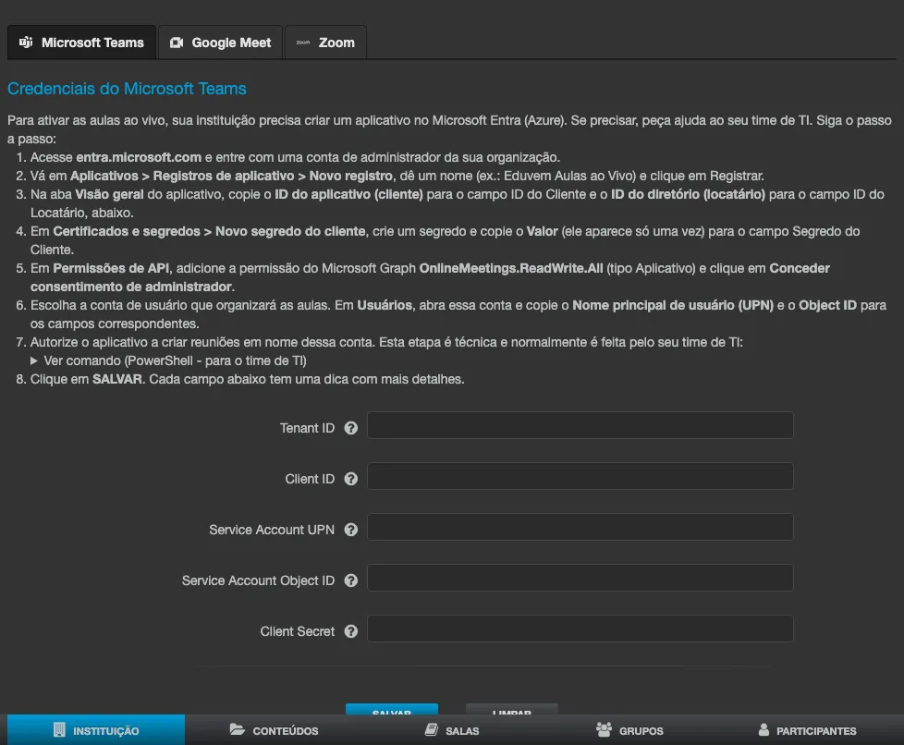Click the building icon beside INSTITUIÇÃO
Screen dimensions: 904x745
59,729
